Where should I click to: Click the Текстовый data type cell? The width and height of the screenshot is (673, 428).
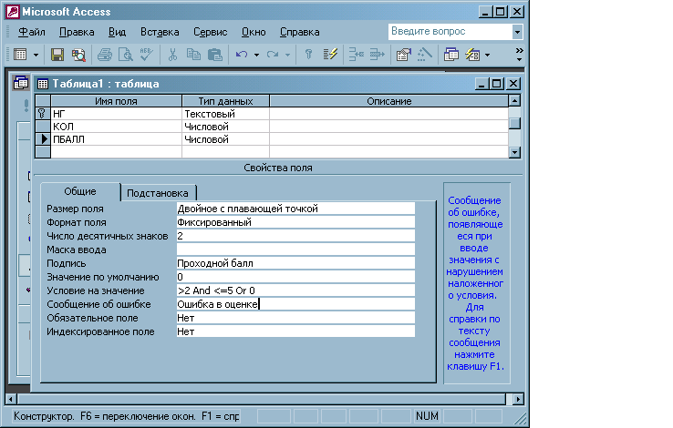[x=226, y=114]
